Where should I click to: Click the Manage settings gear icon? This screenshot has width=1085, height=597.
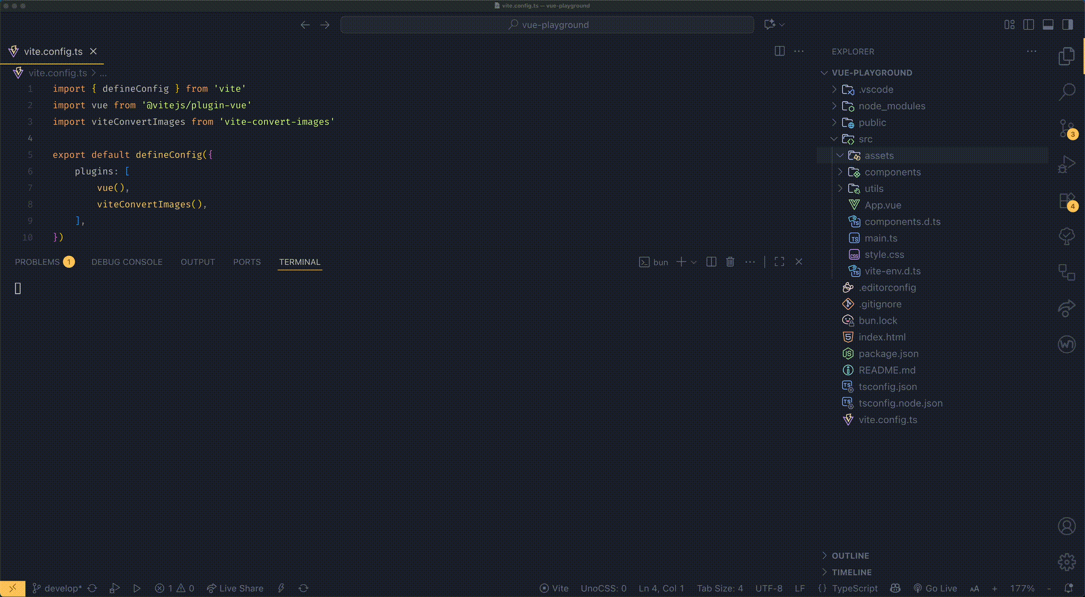[1066, 562]
